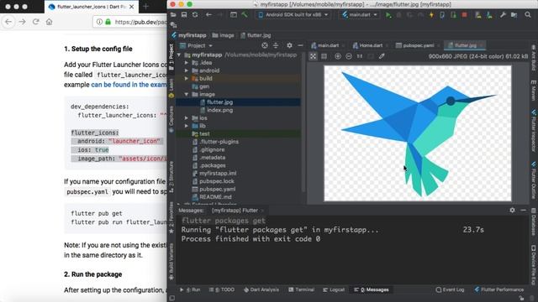The height and width of the screenshot is (302, 538).
Task: Open the TODO tool window
Action: [x=222, y=289]
